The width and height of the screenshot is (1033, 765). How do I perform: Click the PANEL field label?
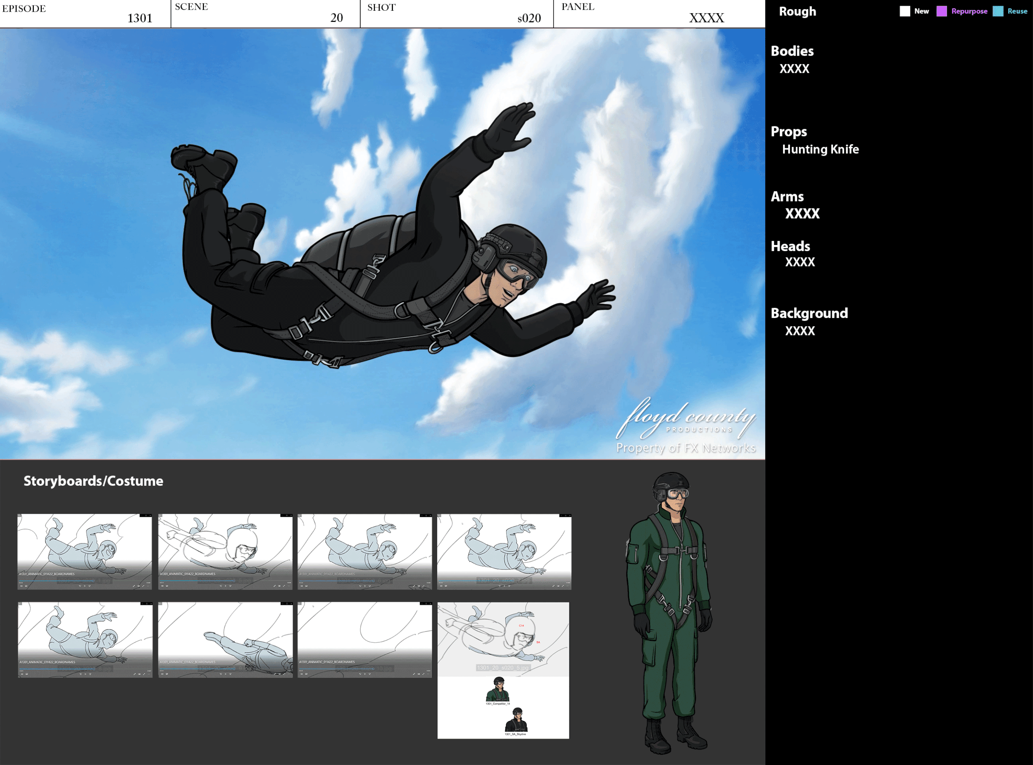point(578,7)
